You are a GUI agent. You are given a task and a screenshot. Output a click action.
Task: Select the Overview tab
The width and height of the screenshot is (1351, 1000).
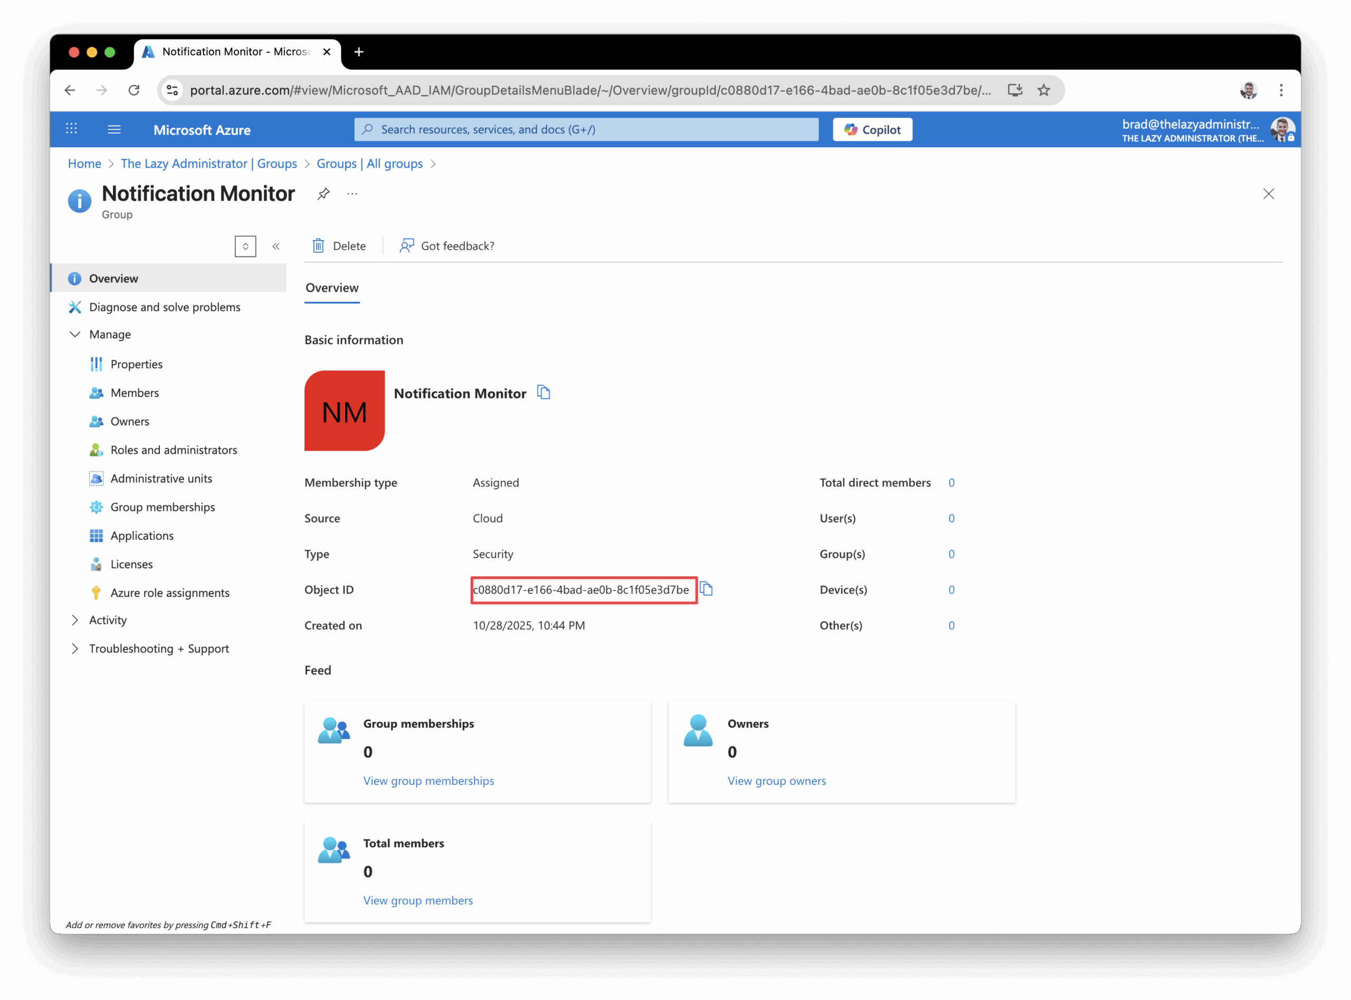pyautogui.click(x=332, y=288)
